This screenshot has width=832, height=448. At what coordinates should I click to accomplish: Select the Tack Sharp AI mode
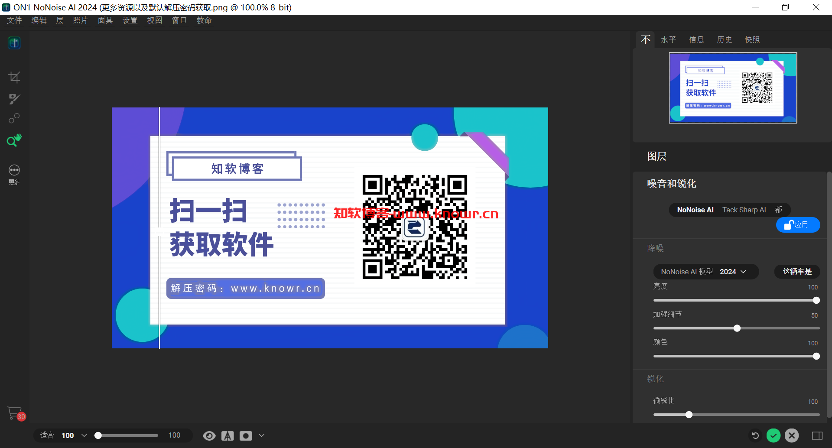744,210
